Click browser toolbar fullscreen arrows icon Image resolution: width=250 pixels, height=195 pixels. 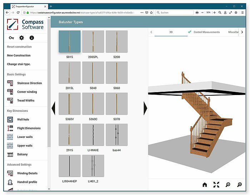231,12
